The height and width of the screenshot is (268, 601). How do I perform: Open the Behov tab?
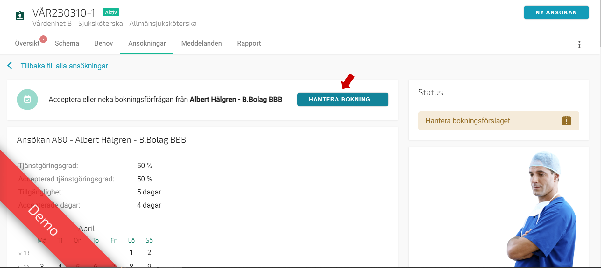(x=103, y=43)
